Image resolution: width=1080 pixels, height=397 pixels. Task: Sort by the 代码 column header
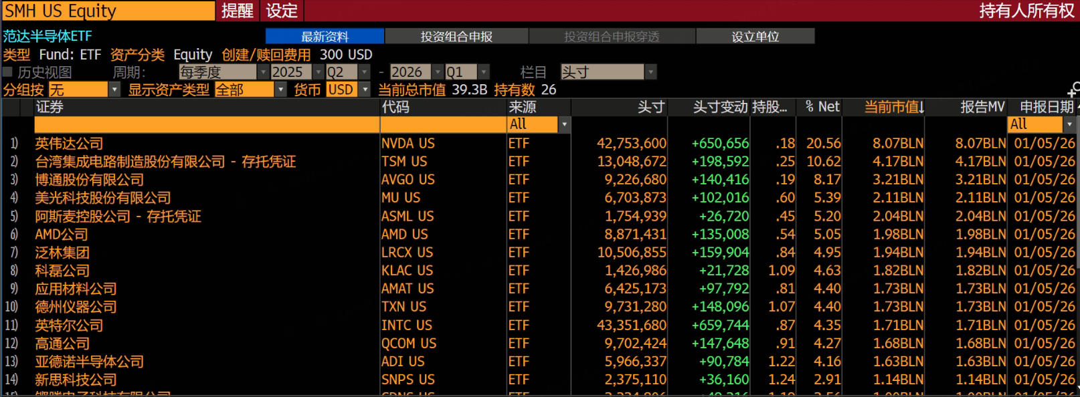point(395,107)
